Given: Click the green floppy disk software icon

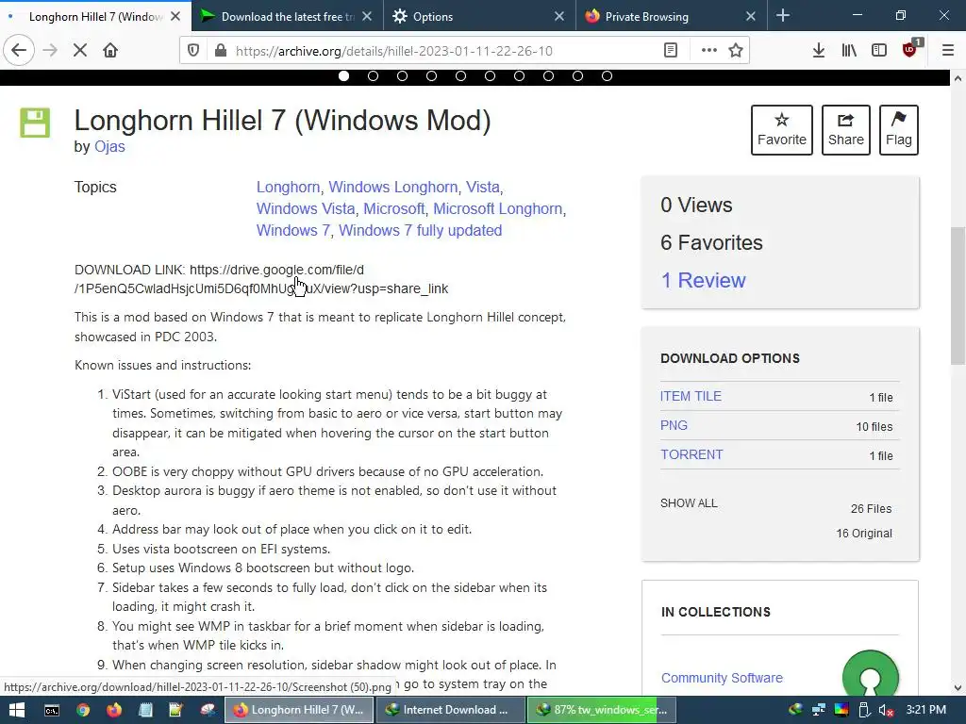Looking at the screenshot, I should [x=35, y=122].
